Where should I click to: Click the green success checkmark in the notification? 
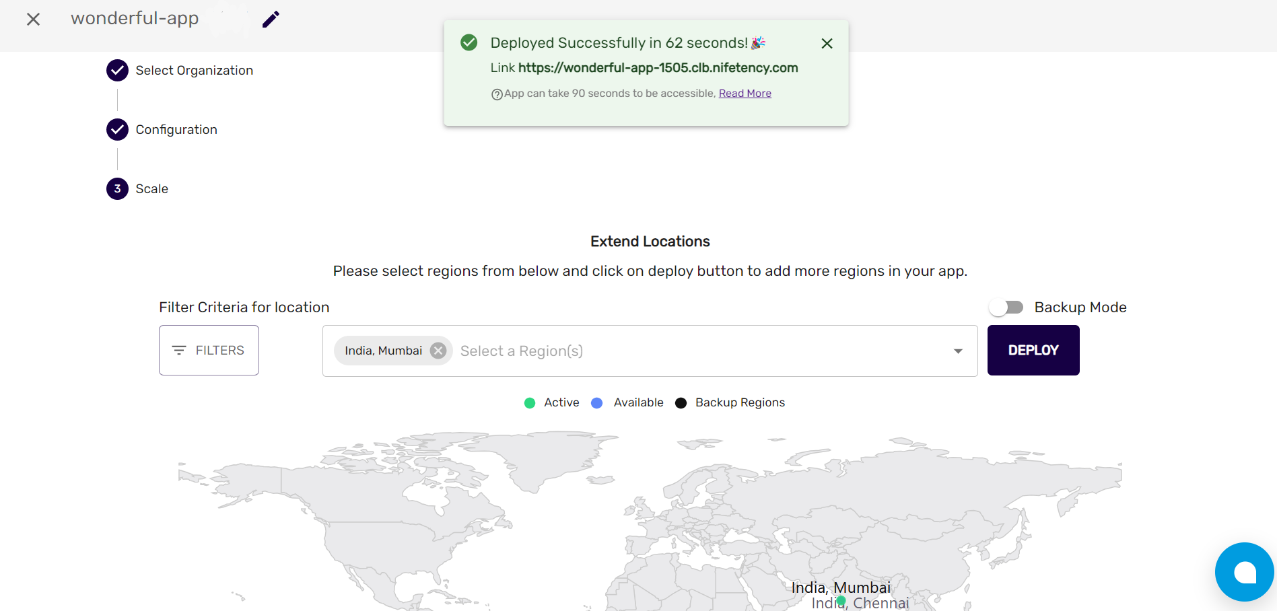point(469,42)
